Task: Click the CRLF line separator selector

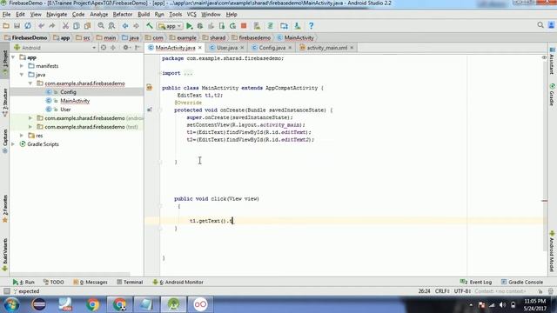Action: pyautogui.click(x=442, y=291)
